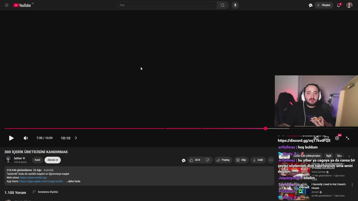Open the apps.apple.com App Store link
The image size is (358, 201).
pos(41,181)
